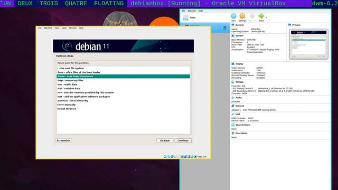Click the IDE Primary Device vdi entry

[x=275, y=89]
